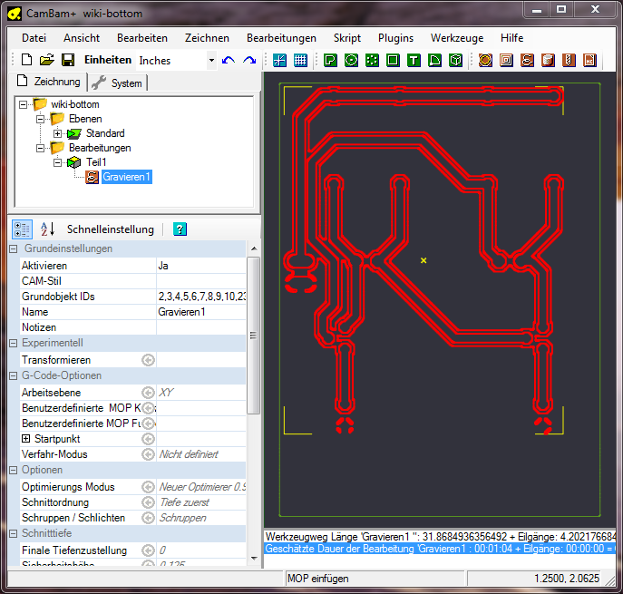The width and height of the screenshot is (623, 594).
Task: Select the Circle drawing tool
Action: (351, 61)
